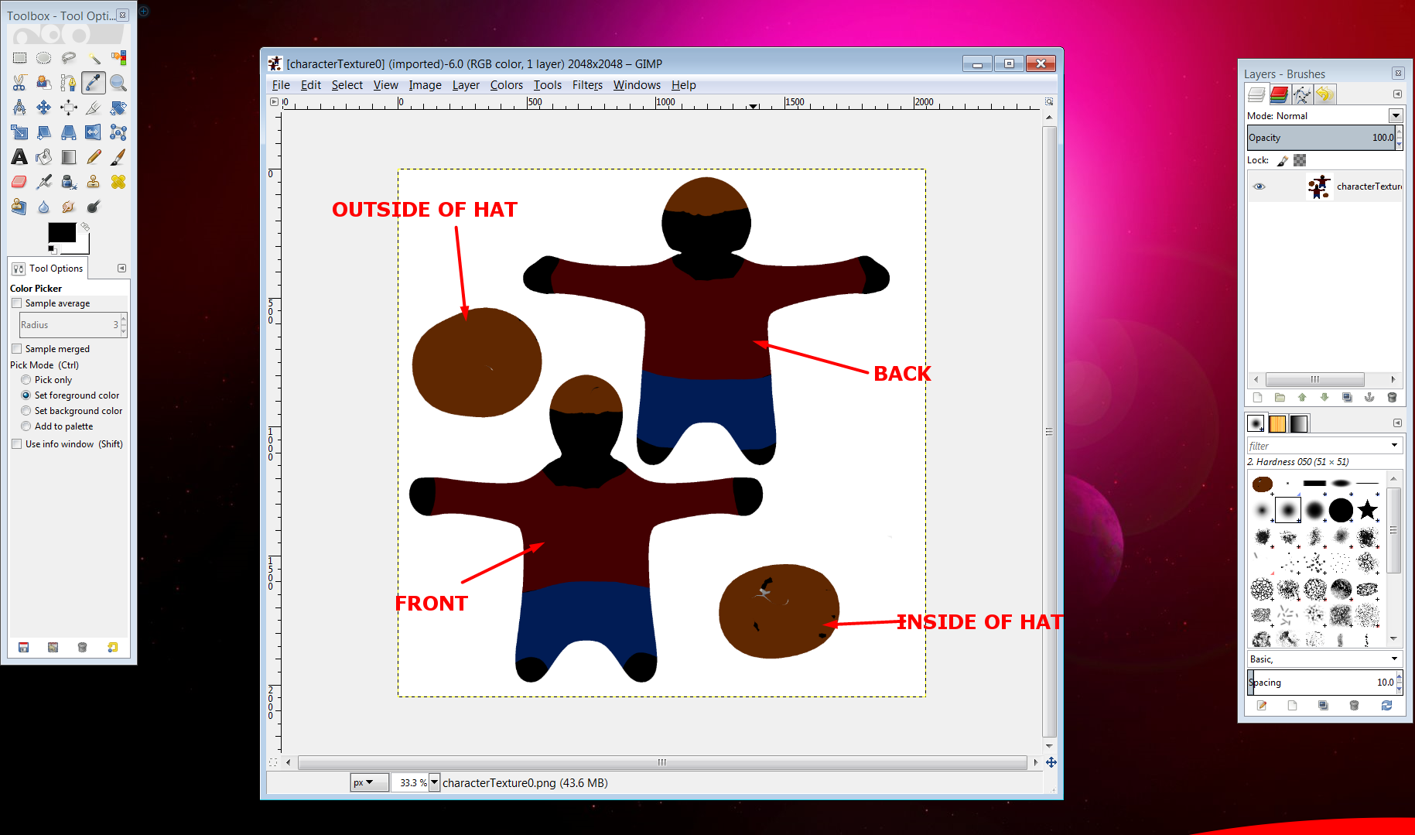Screen dimensions: 1415x835
Task: Adjust the brush Spacing slider
Action: tap(1321, 683)
